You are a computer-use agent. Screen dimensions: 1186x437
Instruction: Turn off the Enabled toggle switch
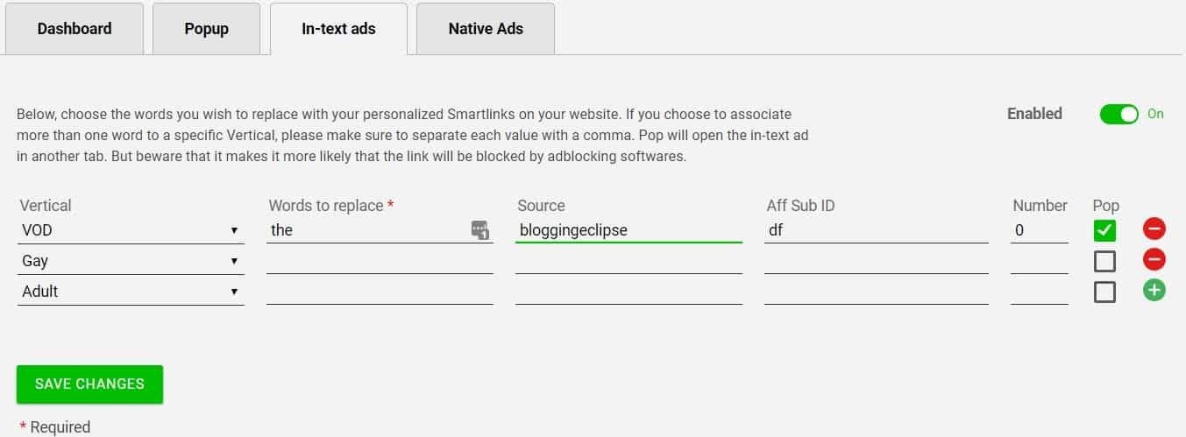tap(1119, 114)
